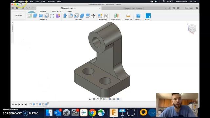Open the Extensions refresh icon
This screenshot has width=210, height=118.
click(x=174, y=8)
